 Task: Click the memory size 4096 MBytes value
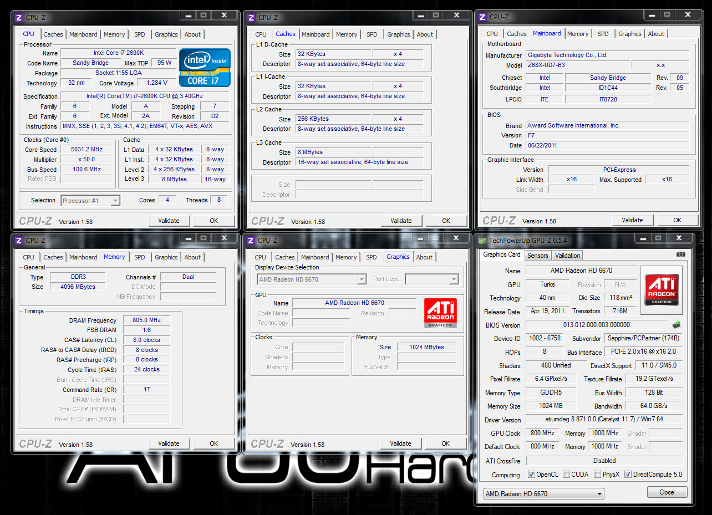78,287
